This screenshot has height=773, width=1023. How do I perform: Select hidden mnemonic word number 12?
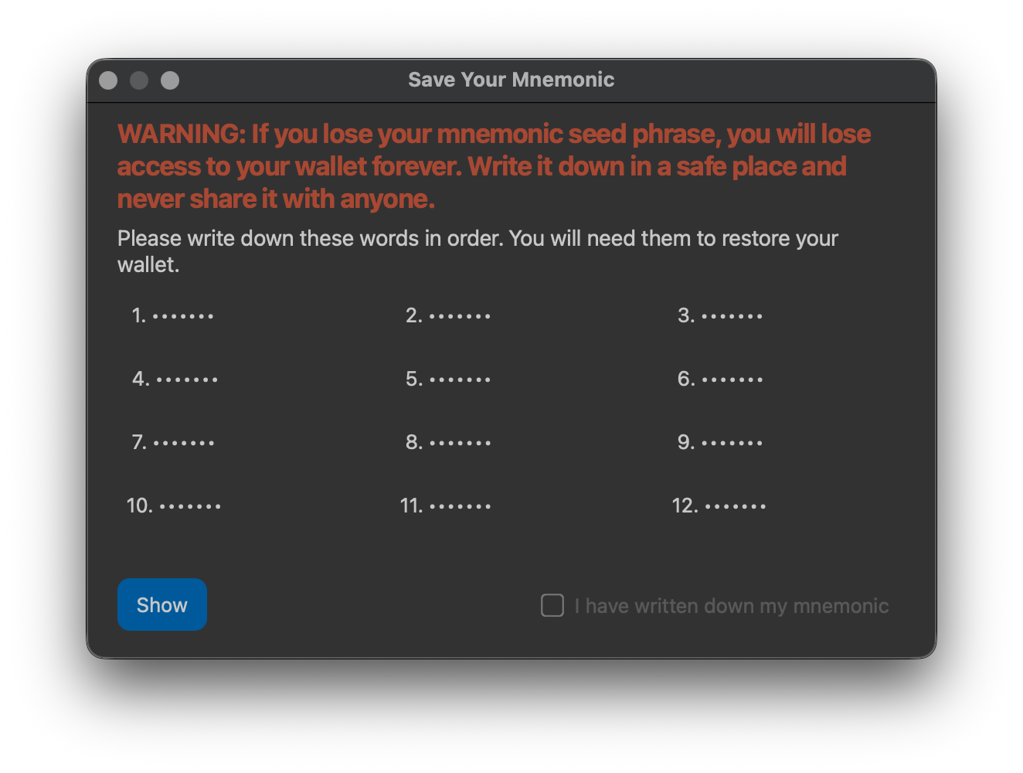pos(735,506)
